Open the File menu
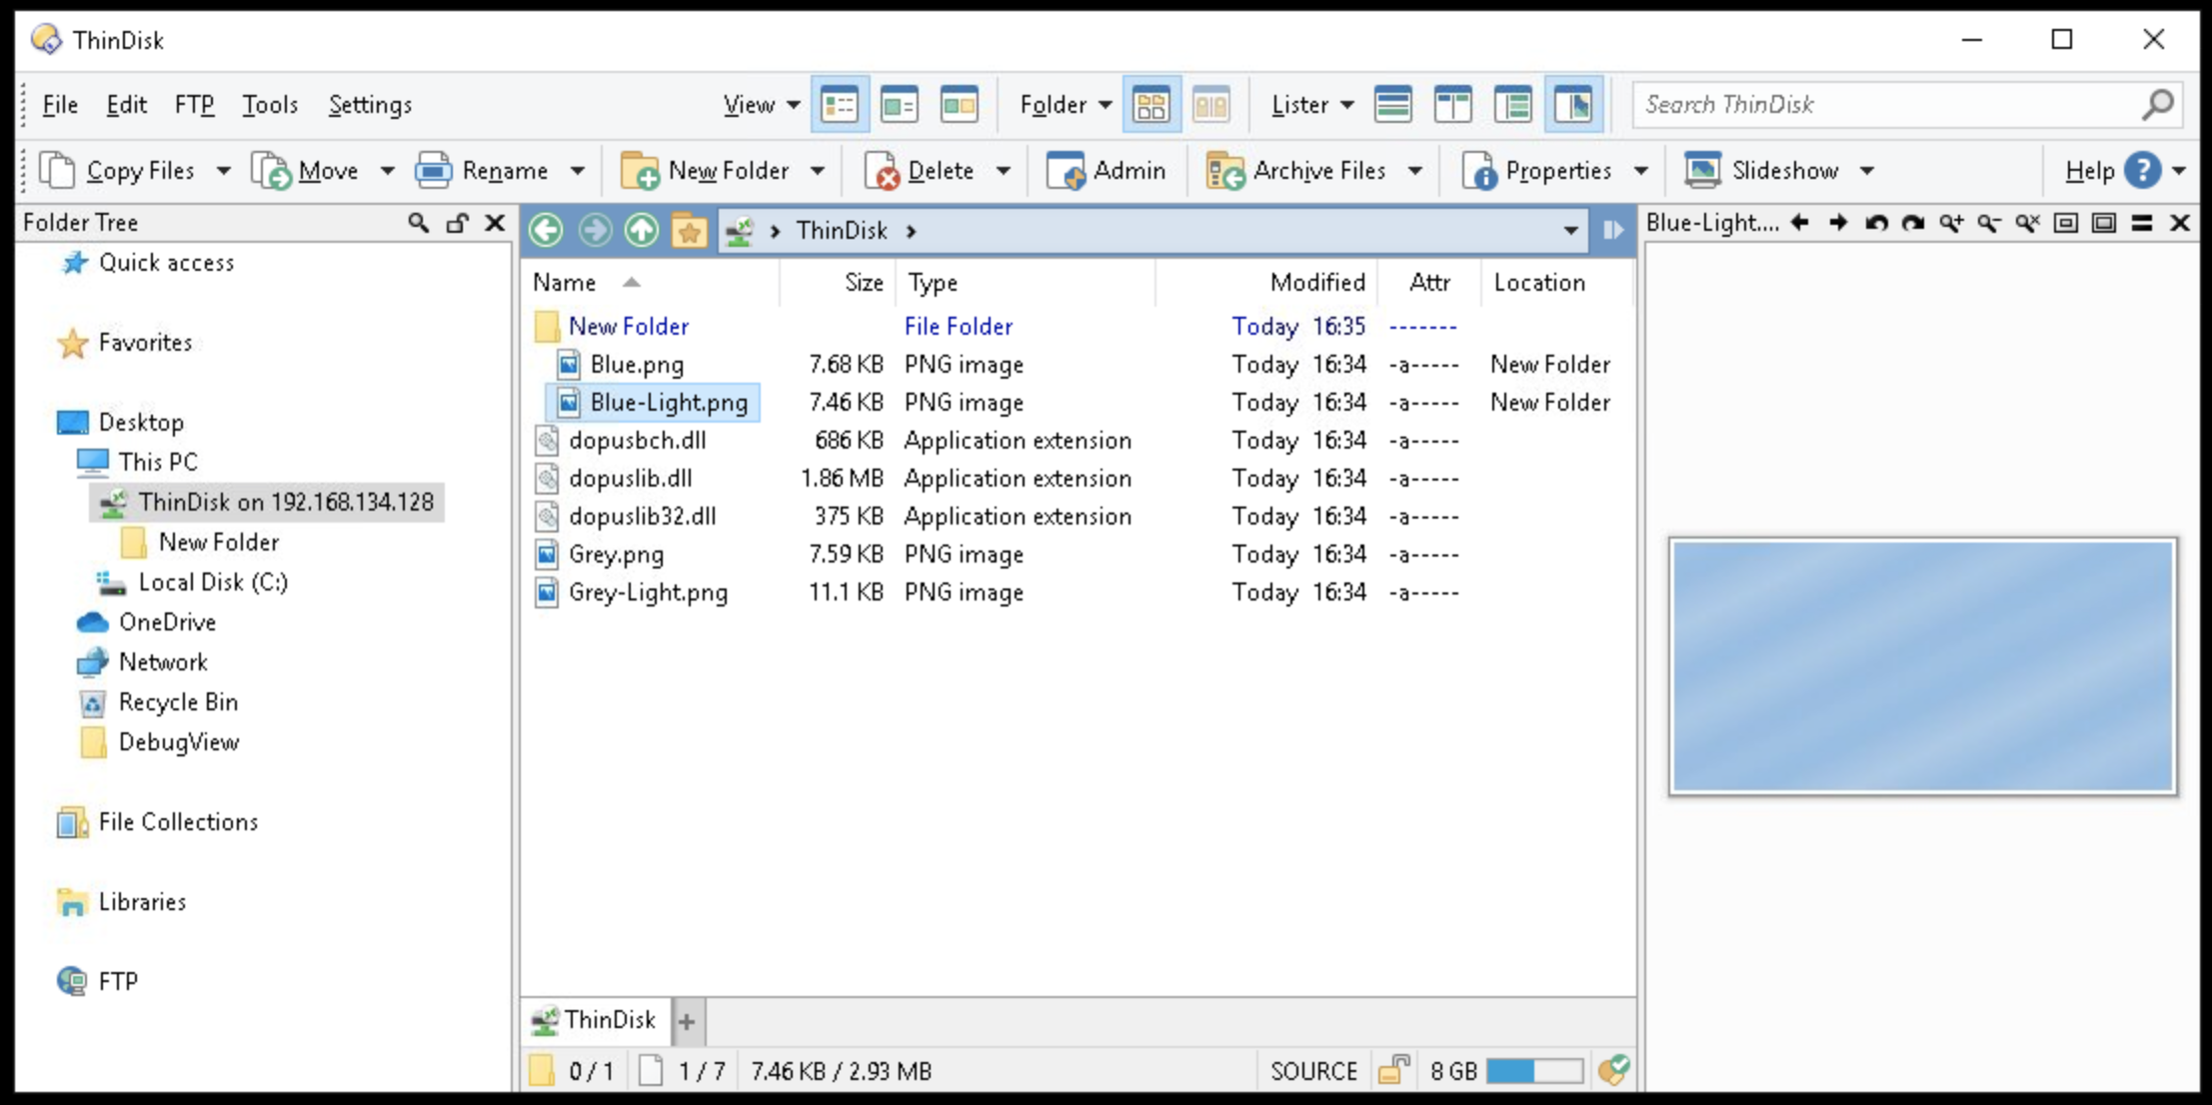The width and height of the screenshot is (2212, 1105). (x=60, y=105)
